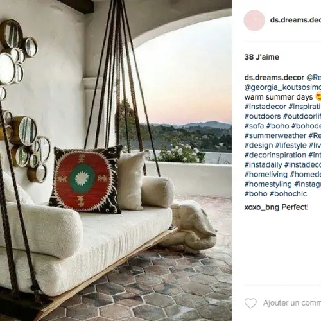Open the #boho hashtag next to #sofa
Image resolution: width=321 pixels, height=321 pixels.
pos(277,126)
